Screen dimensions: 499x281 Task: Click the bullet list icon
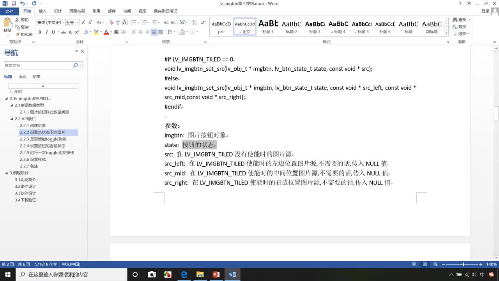133,23
